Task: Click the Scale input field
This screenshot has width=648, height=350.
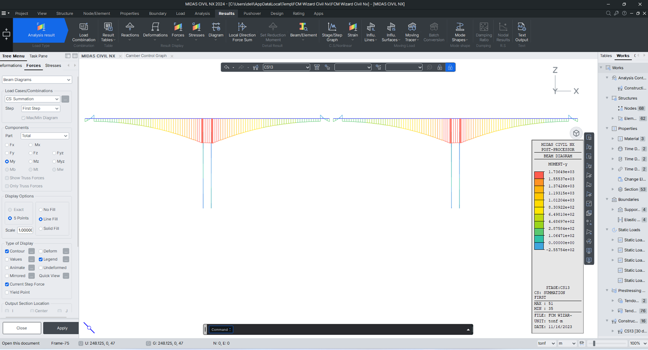Action: 25,230
